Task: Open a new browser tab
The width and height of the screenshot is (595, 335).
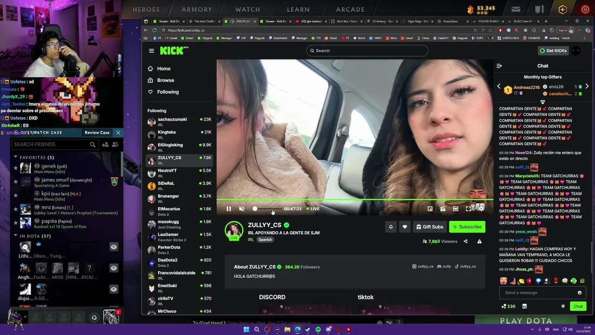Action: click(546, 21)
